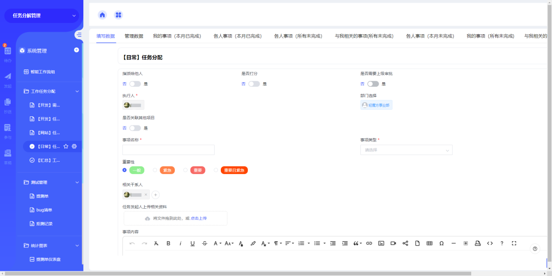
Task: Open the highlighter color tool
Action: tap(253, 243)
